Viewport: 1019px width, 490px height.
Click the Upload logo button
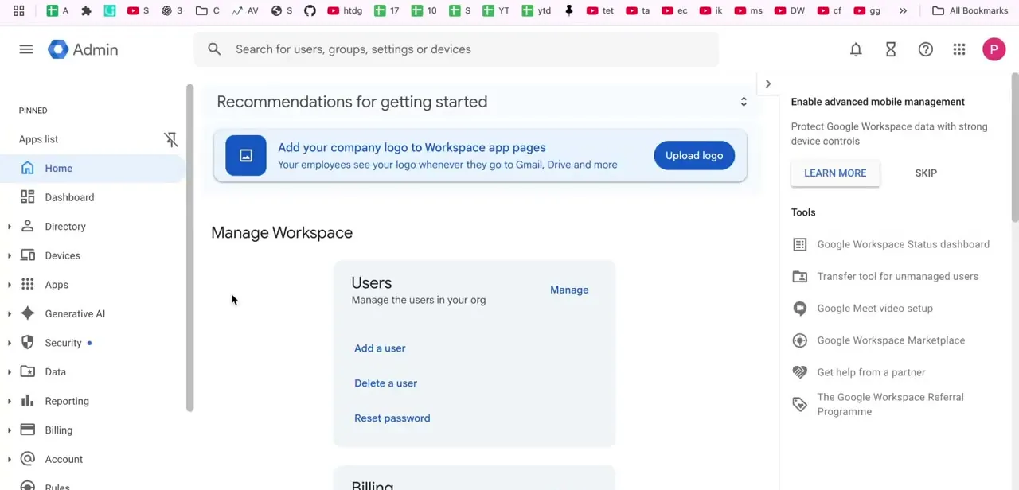point(694,155)
